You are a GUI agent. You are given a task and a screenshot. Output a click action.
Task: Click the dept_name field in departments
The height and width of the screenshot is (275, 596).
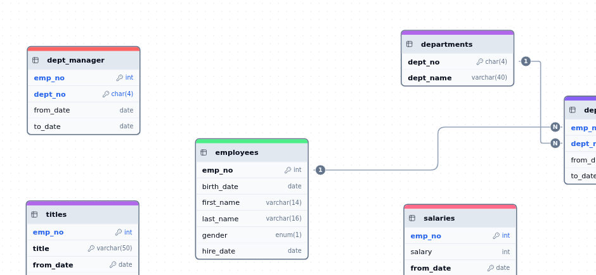tap(458, 78)
